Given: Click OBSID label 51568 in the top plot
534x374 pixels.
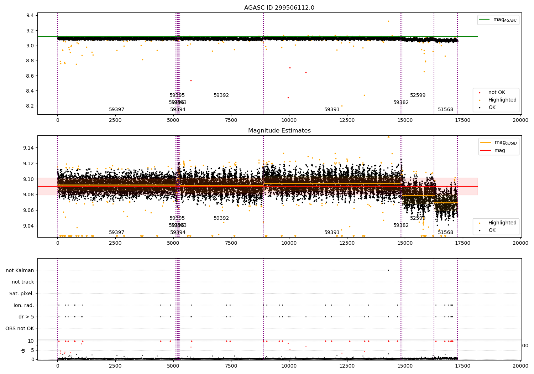Looking at the screenshot, I should [x=445, y=110].
